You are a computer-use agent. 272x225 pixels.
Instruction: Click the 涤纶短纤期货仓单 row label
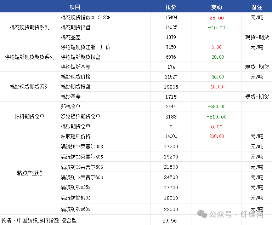[80, 116]
